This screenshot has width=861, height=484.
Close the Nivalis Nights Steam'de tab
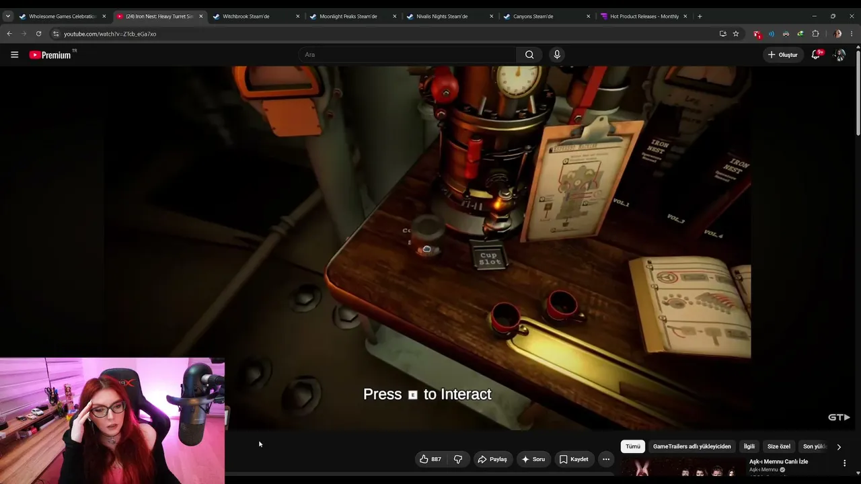point(492,16)
